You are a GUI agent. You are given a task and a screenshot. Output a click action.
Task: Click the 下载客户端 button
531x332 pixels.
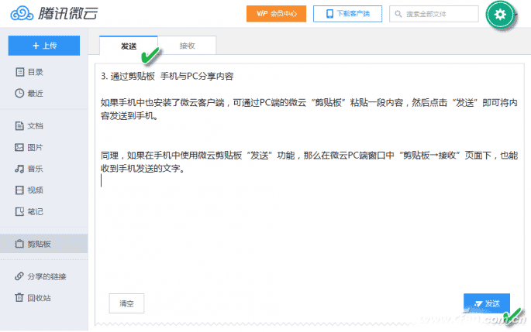pyautogui.click(x=347, y=14)
